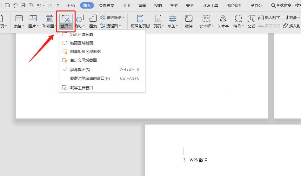This screenshot has width=301, height=176.
Task: Click the print icon in quick toolbar
Action: pos(23,5)
